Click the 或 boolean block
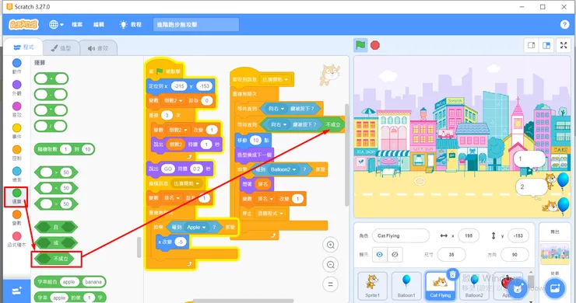 tap(56, 243)
